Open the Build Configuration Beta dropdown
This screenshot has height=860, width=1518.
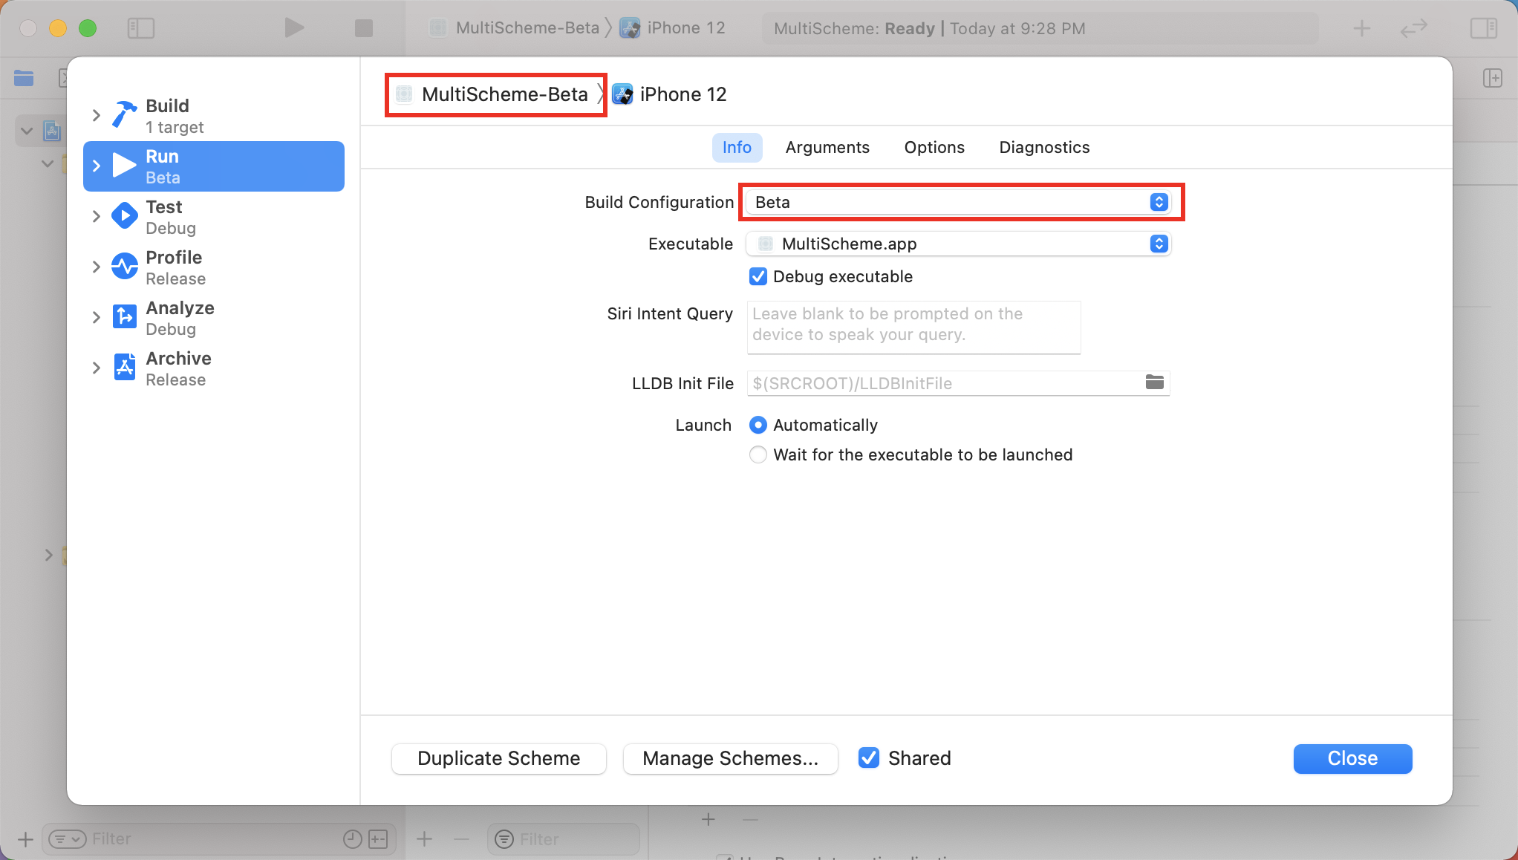point(958,202)
